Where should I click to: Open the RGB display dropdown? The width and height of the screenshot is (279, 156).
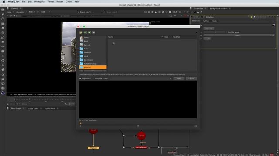[32, 12]
